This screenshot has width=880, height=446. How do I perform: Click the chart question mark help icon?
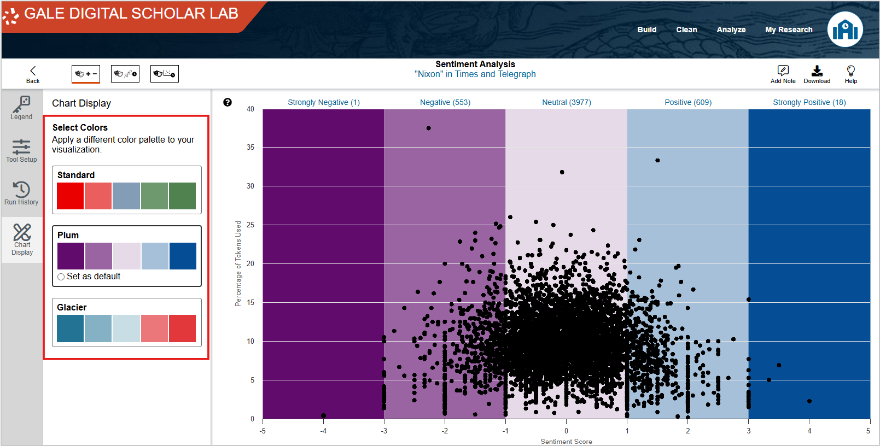pyautogui.click(x=228, y=102)
